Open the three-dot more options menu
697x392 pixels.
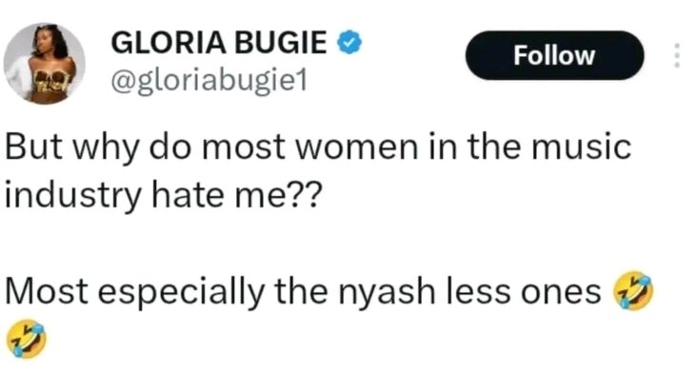coord(677,55)
